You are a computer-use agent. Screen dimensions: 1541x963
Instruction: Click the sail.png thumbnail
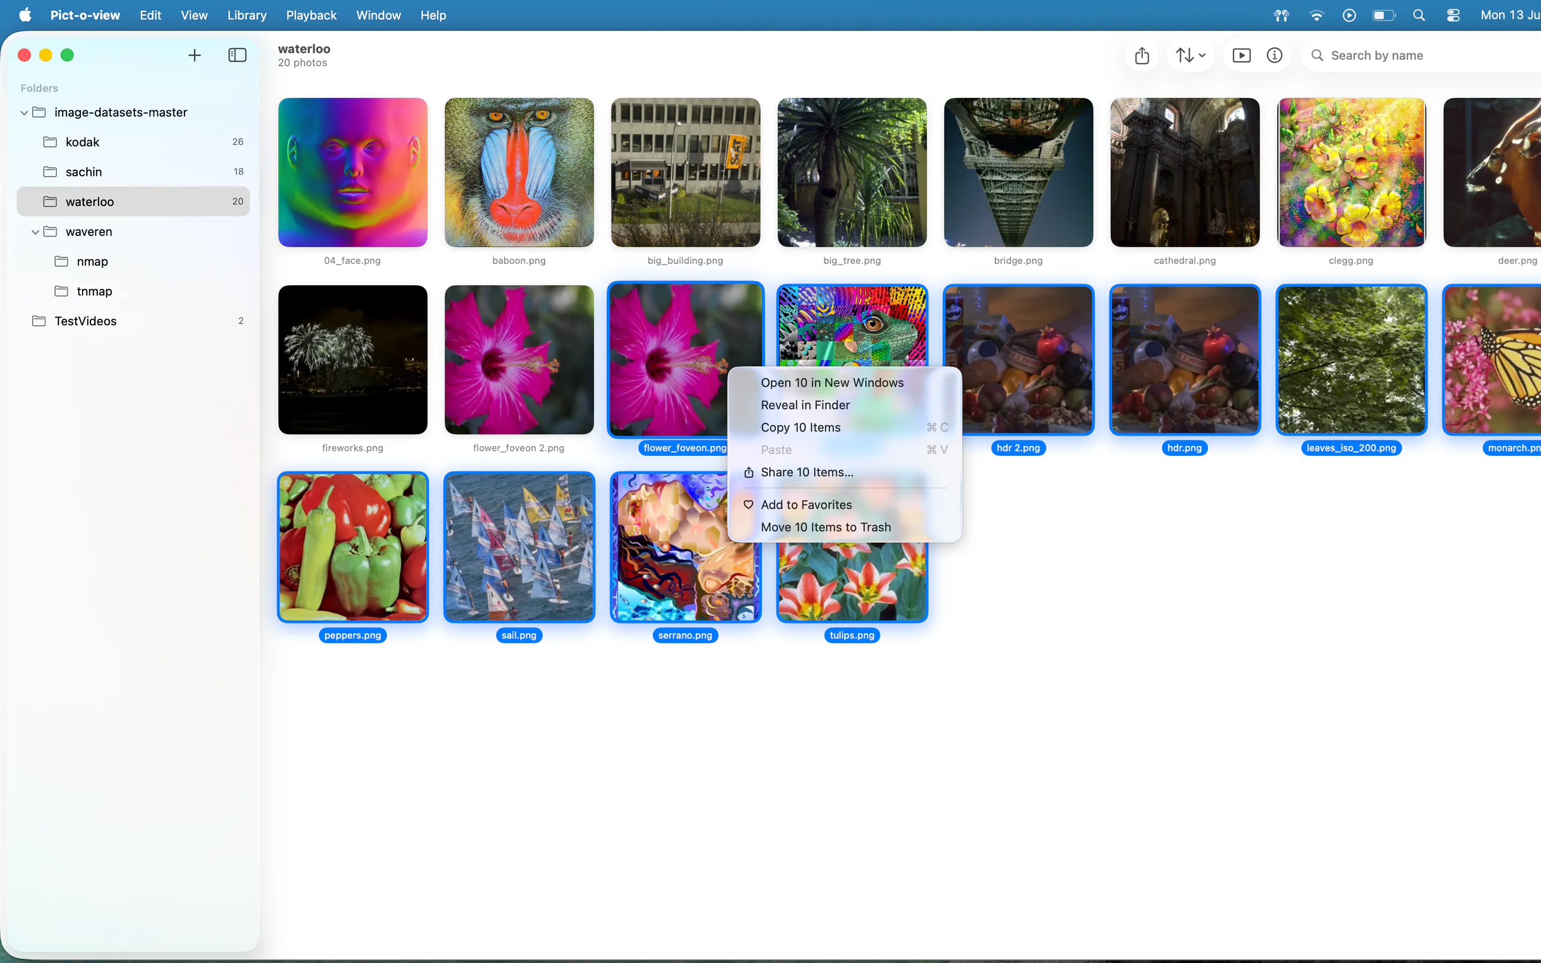click(x=519, y=547)
